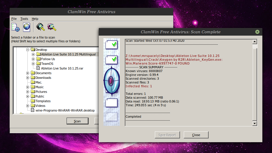This screenshot has width=272, height=153.
Task: Click the 'Known viruses: 8880807' line
Action: pos(144,71)
